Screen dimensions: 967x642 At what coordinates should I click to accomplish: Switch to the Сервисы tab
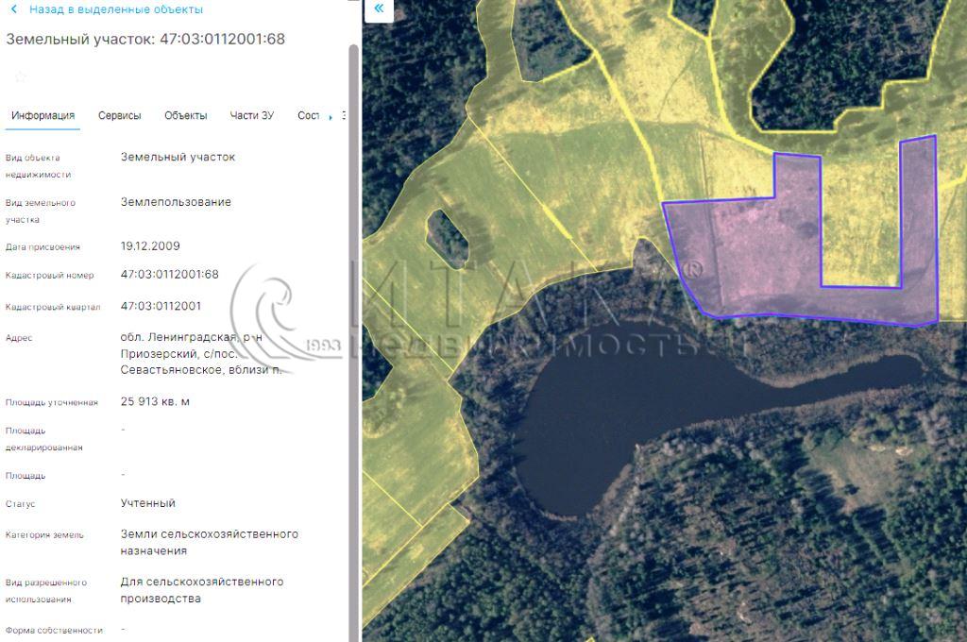pyautogui.click(x=120, y=115)
